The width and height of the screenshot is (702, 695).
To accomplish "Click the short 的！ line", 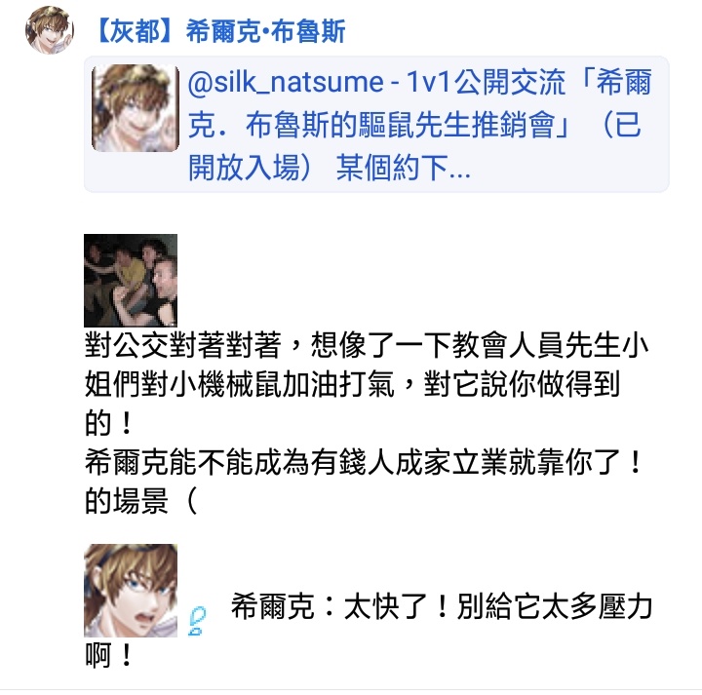I will [109, 423].
